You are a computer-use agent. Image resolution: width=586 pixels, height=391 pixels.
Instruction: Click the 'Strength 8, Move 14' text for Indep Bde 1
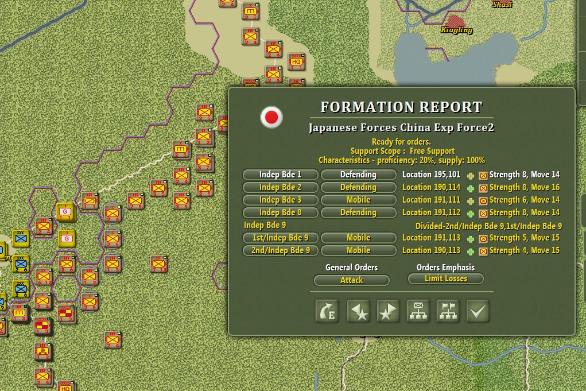[525, 175]
